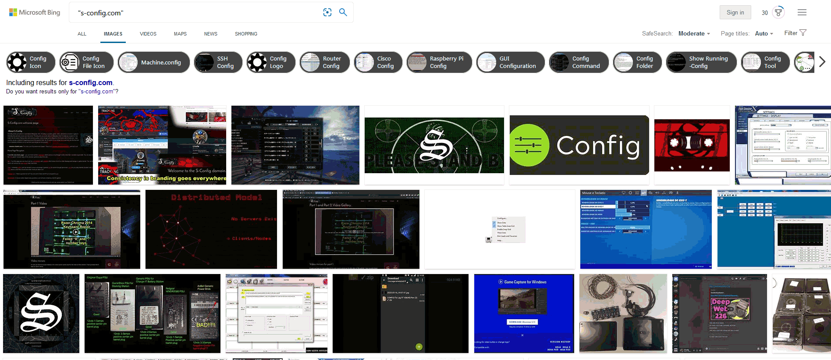The width and height of the screenshot is (831, 360).
Task: Select the Config Logo chip
Action: point(271,62)
